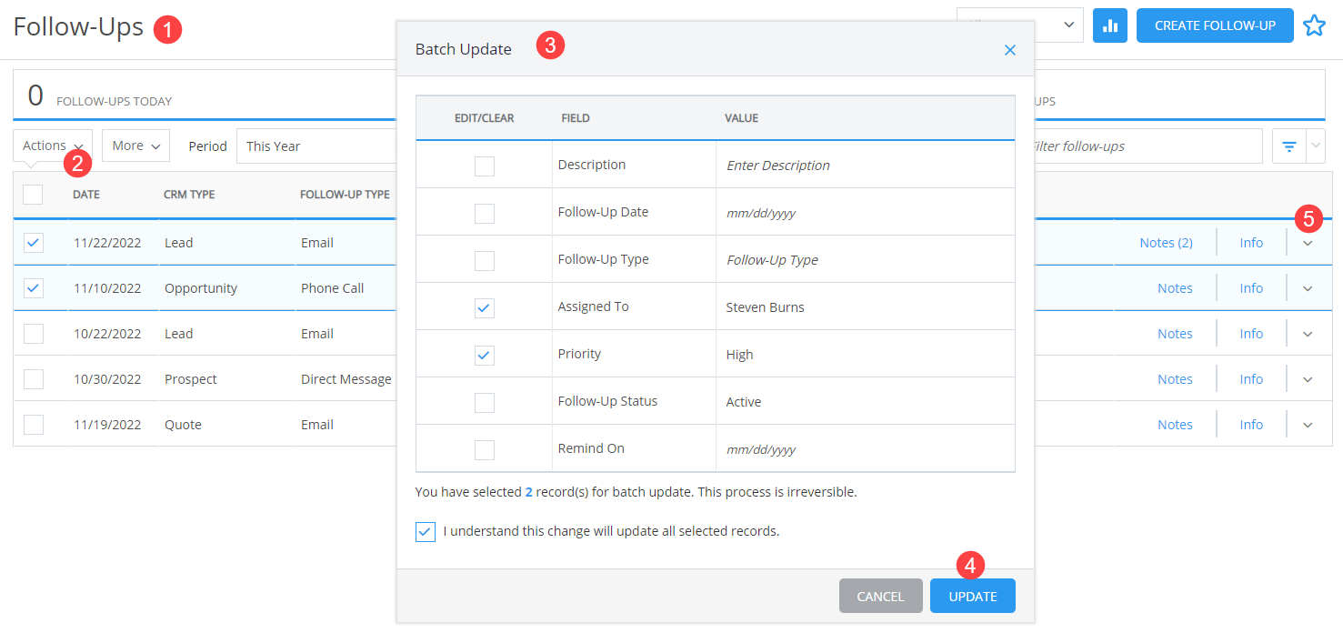This screenshot has width=1343, height=633.
Task: Expand row menu for 11/10/2022 Opportunity
Action: (x=1308, y=288)
